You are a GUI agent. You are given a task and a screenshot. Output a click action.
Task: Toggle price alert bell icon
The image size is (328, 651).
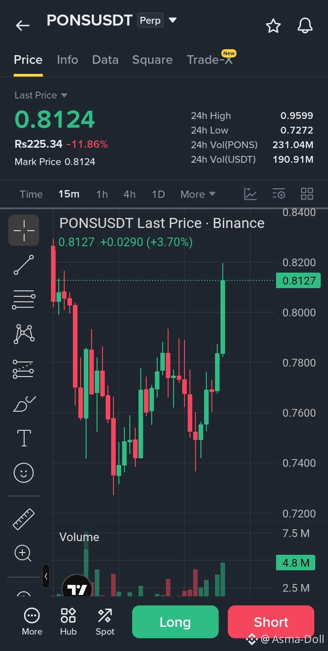tap(305, 26)
